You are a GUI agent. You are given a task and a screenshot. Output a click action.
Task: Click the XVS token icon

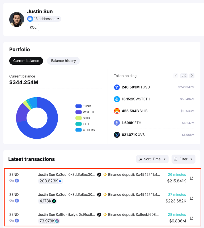pos(117,135)
